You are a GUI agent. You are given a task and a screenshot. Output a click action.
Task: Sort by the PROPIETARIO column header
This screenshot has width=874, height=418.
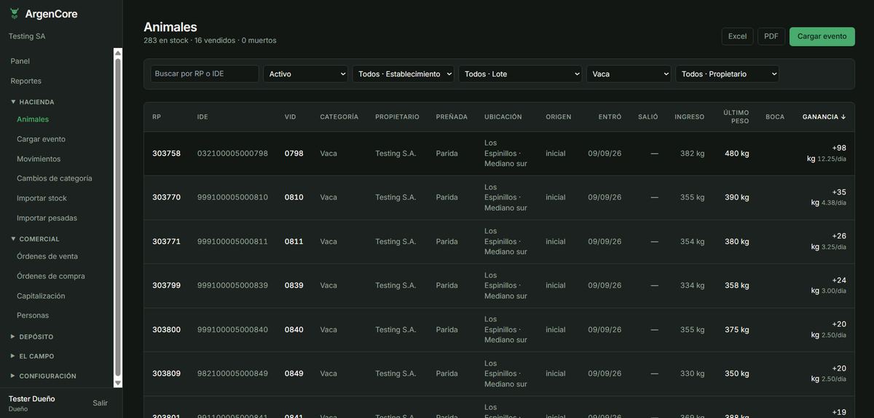[397, 117]
